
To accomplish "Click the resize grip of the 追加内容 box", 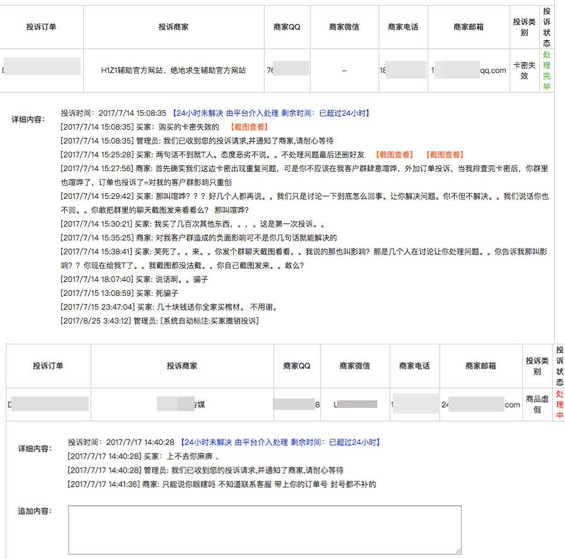I will 459,551.
